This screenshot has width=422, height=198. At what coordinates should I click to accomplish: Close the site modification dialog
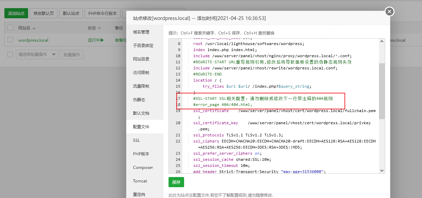coord(390,12)
